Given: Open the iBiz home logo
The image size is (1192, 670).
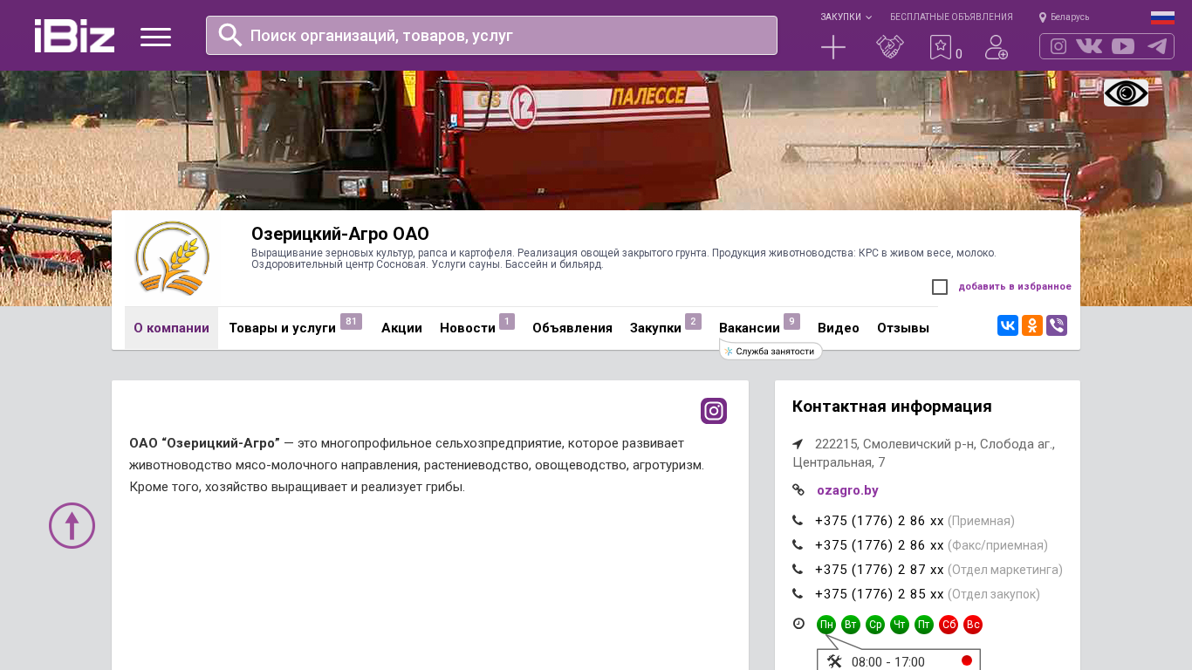Looking at the screenshot, I should point(74,36).
